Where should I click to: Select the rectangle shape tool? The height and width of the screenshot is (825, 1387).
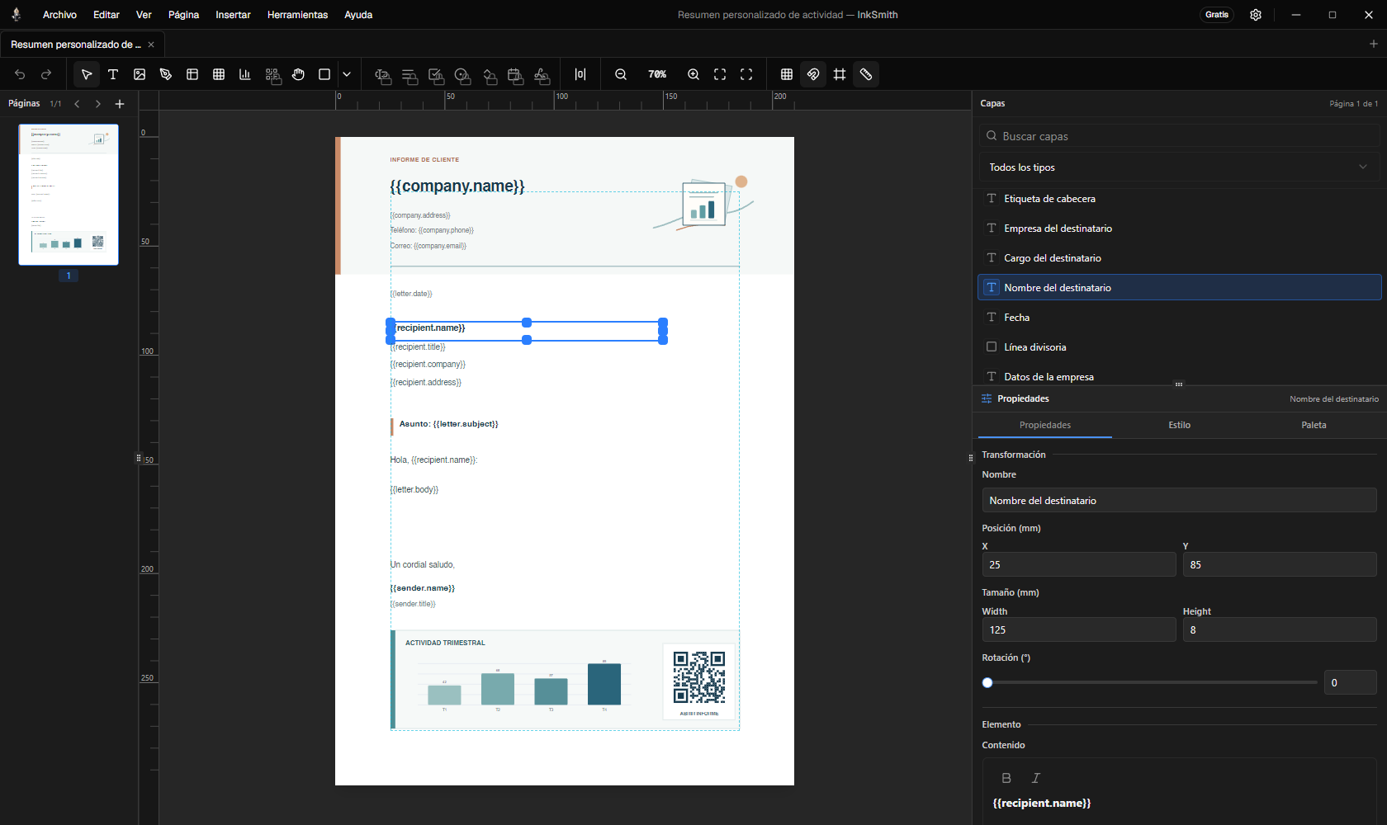click(324, 74)
